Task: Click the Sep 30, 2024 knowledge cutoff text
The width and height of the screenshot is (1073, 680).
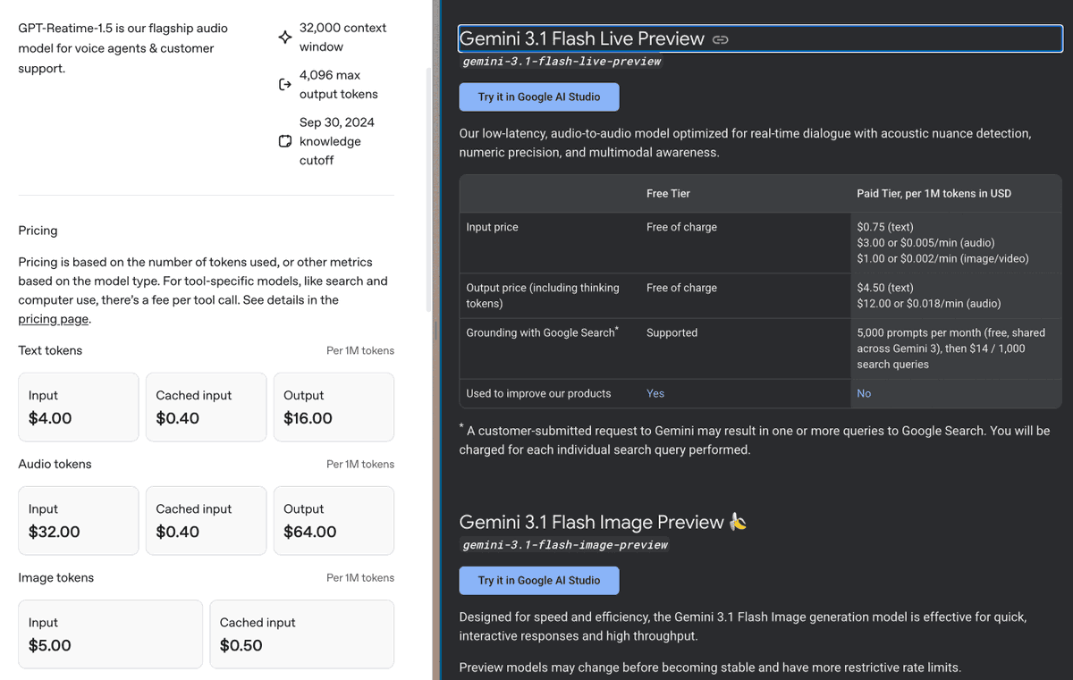Action: [x=337, y=141]
